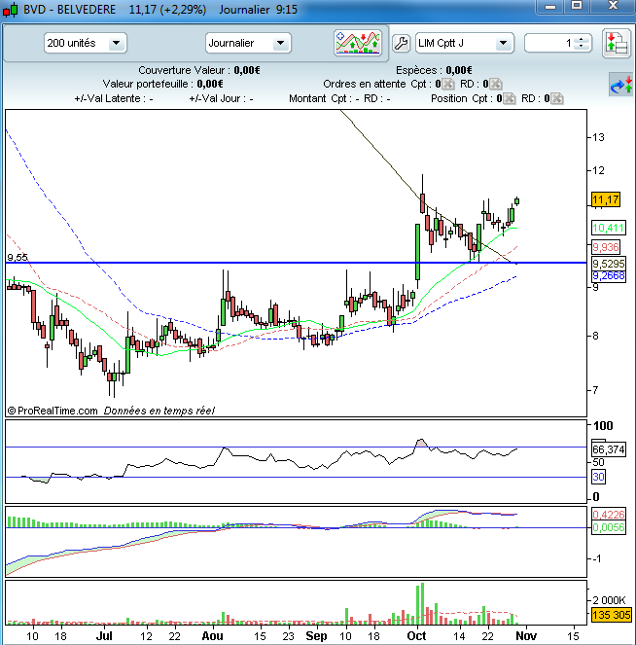This screenshot has width=636, height=645.
Task: Click the order book icon with red and green arrows
Action: click(616, 43)
